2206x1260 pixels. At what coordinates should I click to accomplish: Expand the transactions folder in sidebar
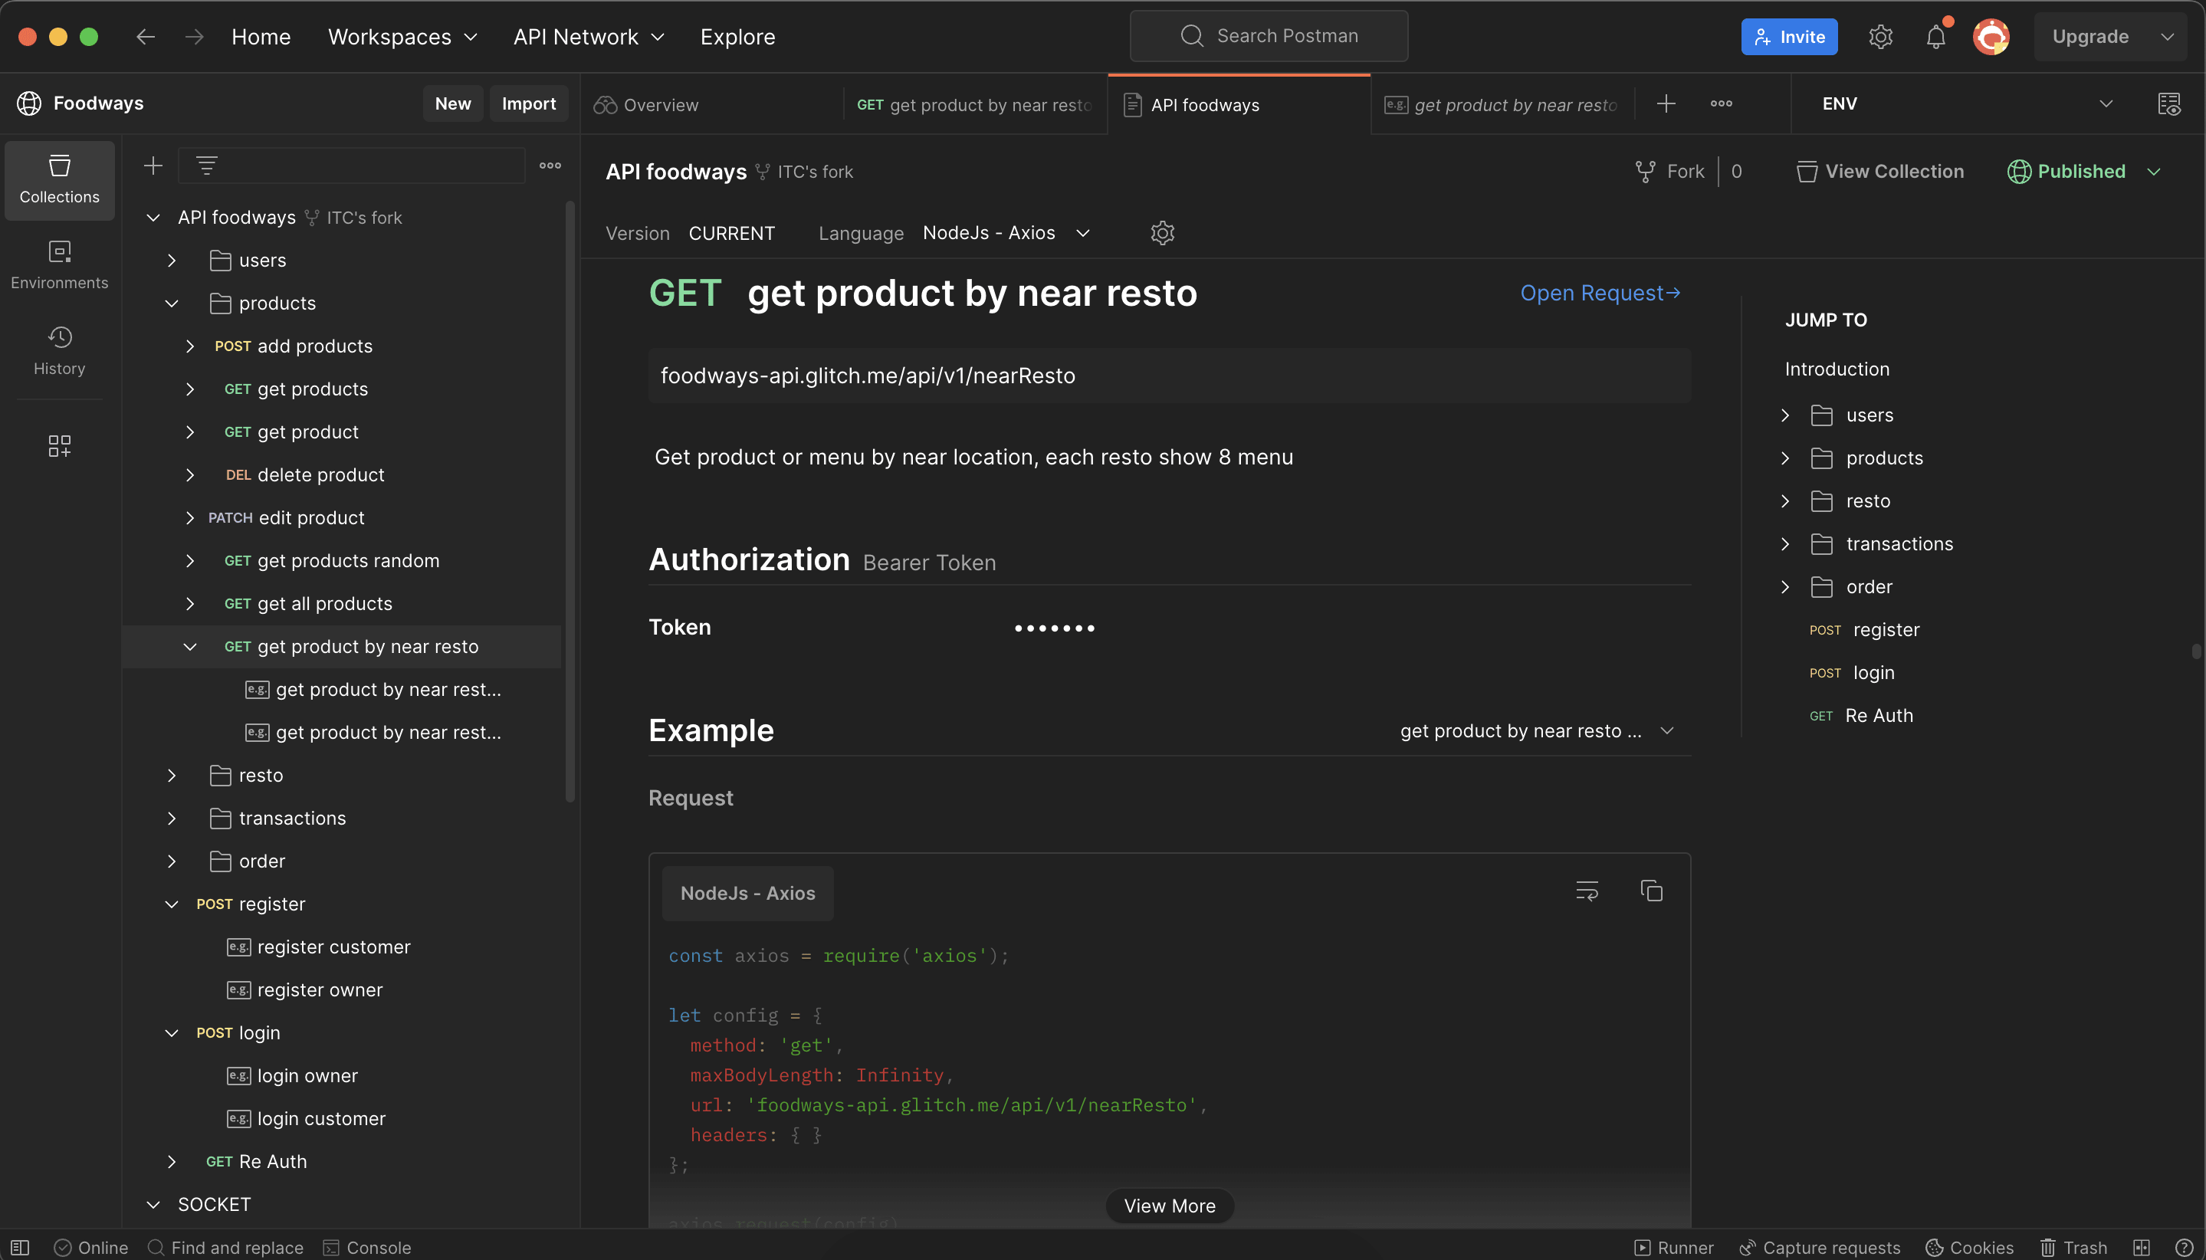tap(172, 818)
